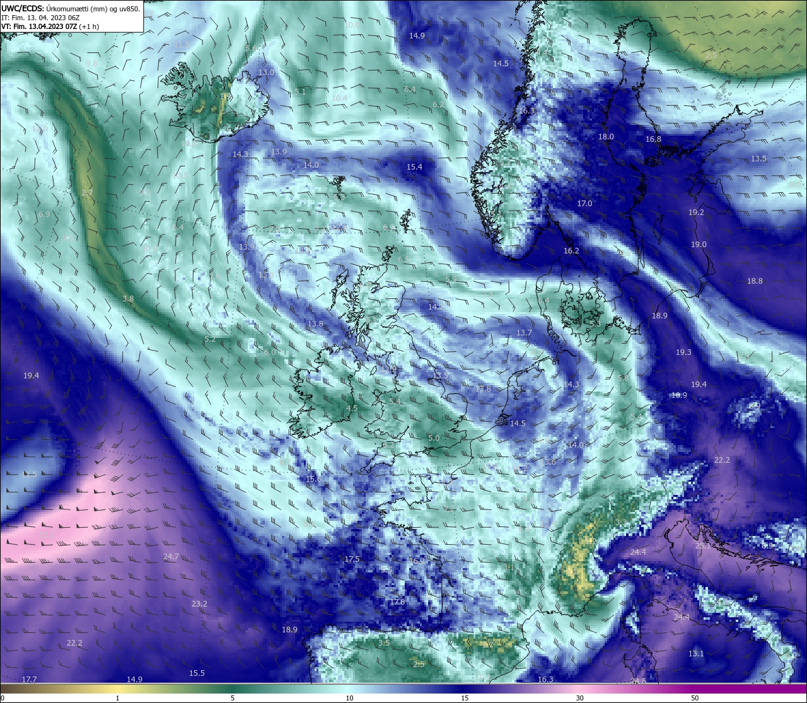This screenshot has height=703, width=807.
Task: Click the 13.1 value label
Action: click(x=696, y=654)
